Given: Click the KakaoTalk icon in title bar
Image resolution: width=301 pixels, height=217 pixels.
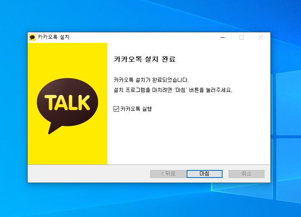Looking at the screenshot, I should 32,37.
